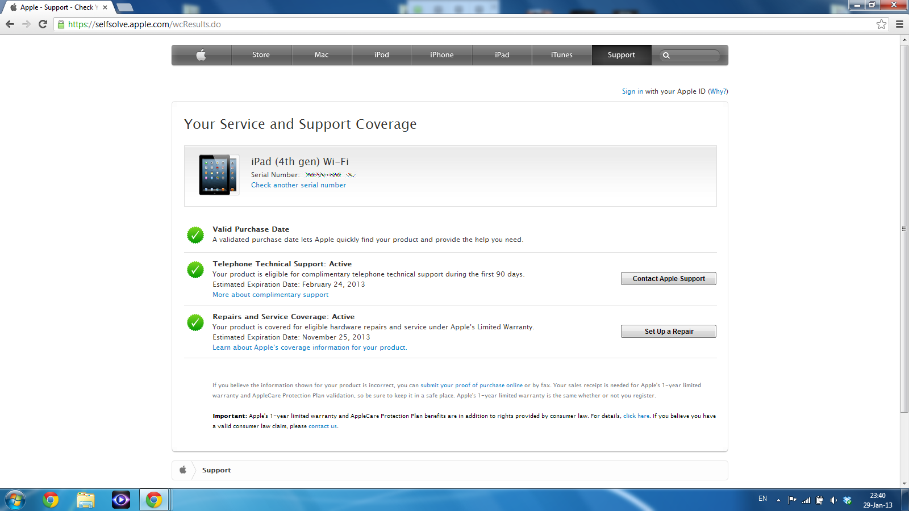Open Windows Explorer from the taskbar
This screenshot has height=511, width=909.
(86, 500)
